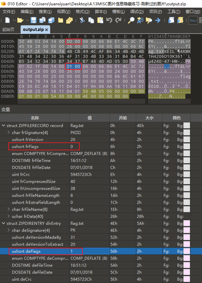Collapse the struct ZIPFILERECORD record node
202x283 pixels.
click(4, 126)
